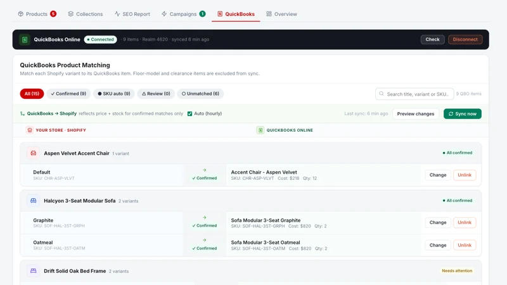Click the Connected status pill
Viewport: 507px width, 285px height.
click(x=101, y=39)
